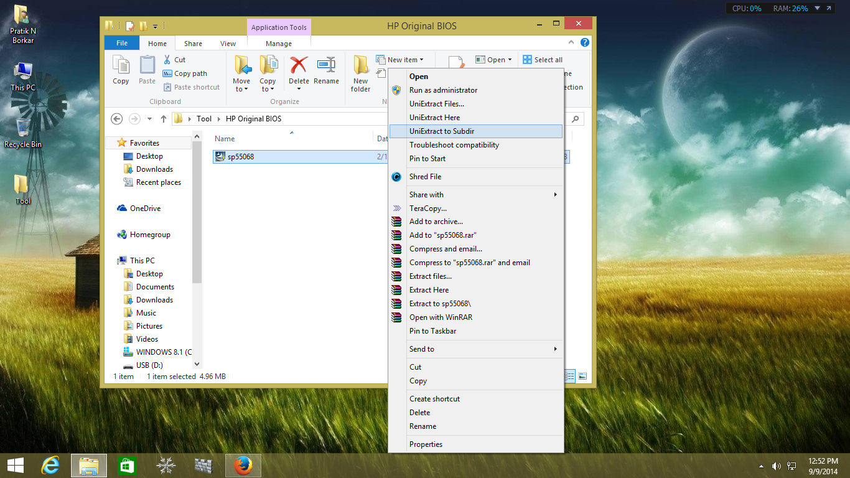The width and height of the screenshot is (850, 478).
Task: Open the This PC desktop icon
Action: tap(23, 77)
